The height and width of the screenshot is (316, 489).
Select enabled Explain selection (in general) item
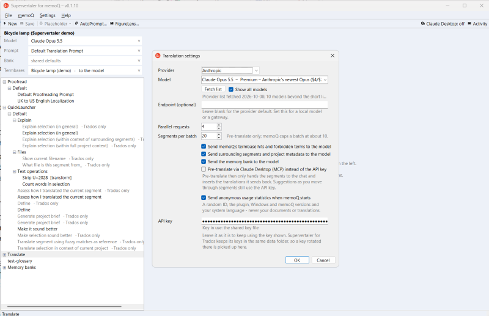pos(50,133)
